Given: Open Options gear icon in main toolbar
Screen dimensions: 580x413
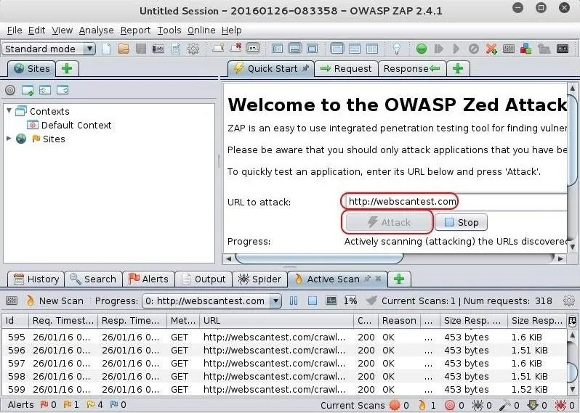Looking at the screenshot, I should 193,49.
